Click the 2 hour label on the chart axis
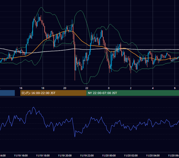The width and height of the screenshot is (179, 158). (x=131, y=88)
